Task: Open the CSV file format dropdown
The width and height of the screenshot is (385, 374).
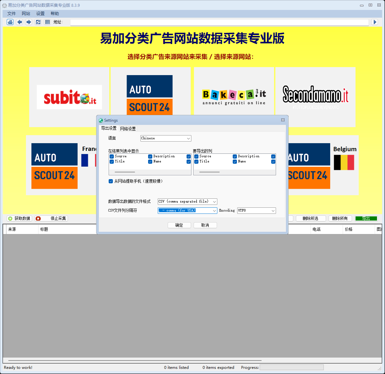Action: (188, 202)
